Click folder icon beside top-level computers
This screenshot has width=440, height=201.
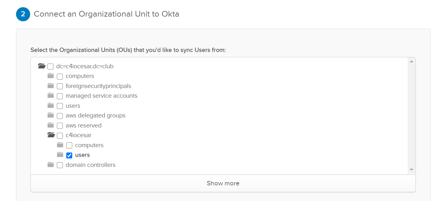coord(51,76)
